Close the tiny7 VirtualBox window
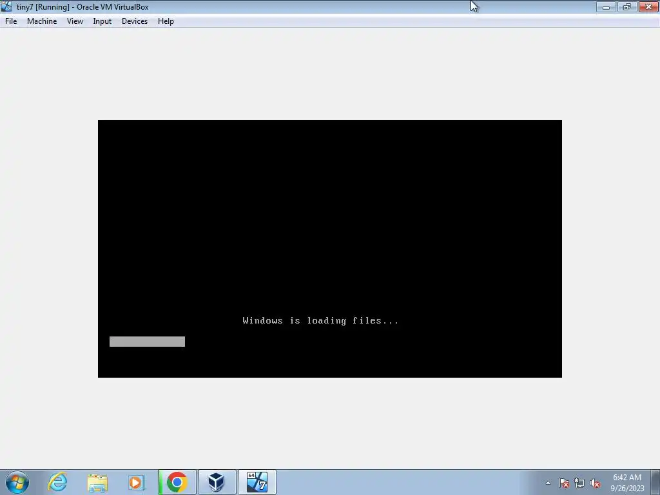Viewport: 660px width, 495px height. [648, 6]
